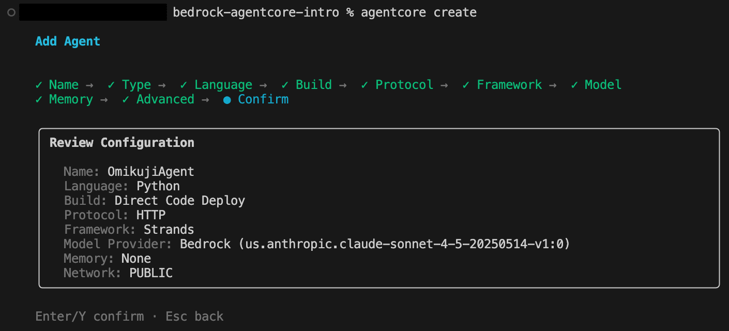Click the Bedrock claude-sonnet model identifier
This screenshot has height=331, width=729.
(375, 244)
